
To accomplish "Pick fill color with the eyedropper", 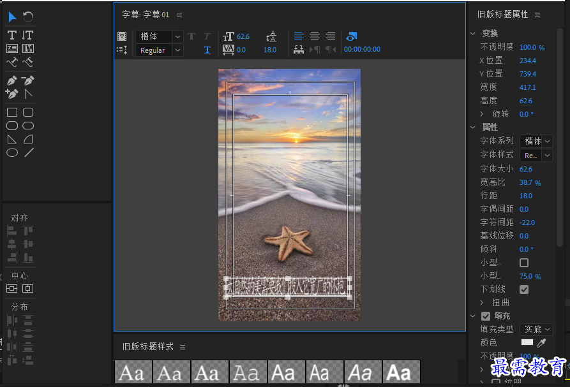I will (541, 342).
